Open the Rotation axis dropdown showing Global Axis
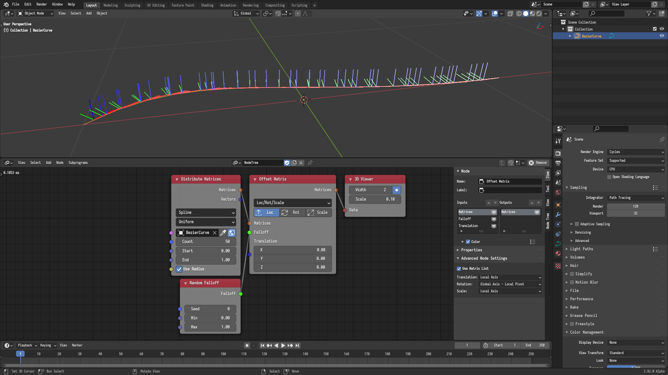 [x=509, y=284]
